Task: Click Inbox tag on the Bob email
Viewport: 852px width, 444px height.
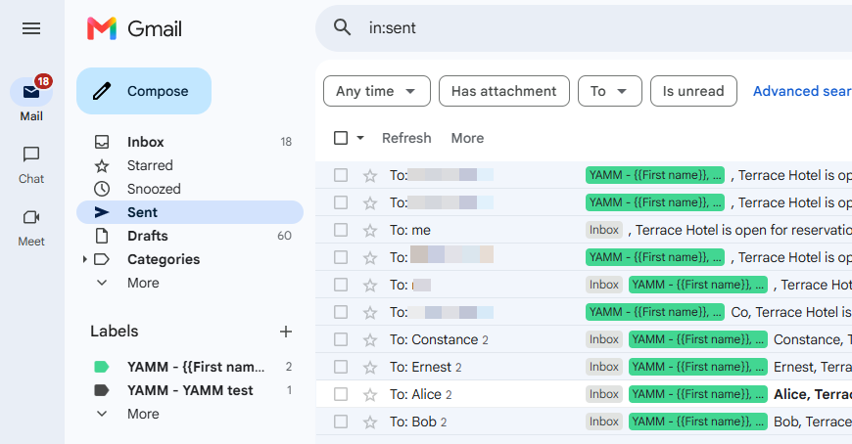Action: [x=603, y=422]
